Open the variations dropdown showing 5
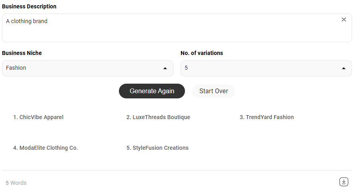354x192 pixels. pos(266,68)
